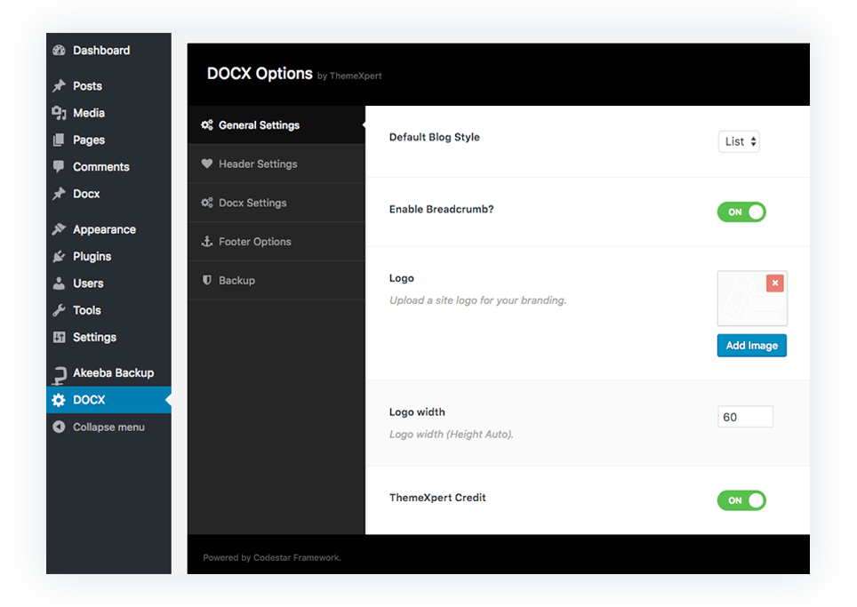Image resolution: width=857 pixels, height=607 pixels.
Task: Click 'Upload a site logo for your branding.'
Action: click(x=477, y=300)
